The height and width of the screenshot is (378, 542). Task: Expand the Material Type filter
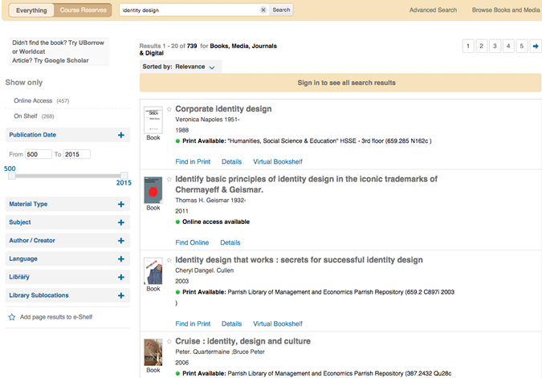pyautogui.click(x=120, y=204)
